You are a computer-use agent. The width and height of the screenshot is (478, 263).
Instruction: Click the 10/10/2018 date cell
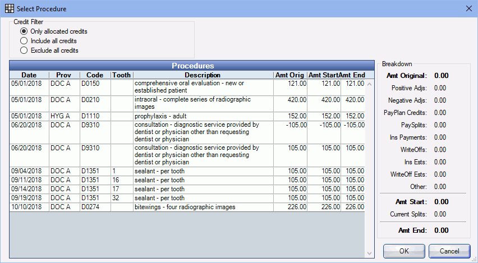point(29,207)
